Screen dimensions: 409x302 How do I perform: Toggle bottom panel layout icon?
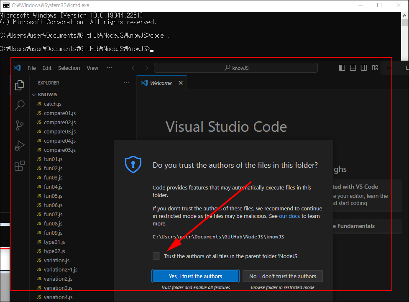(x=353, y=68)
